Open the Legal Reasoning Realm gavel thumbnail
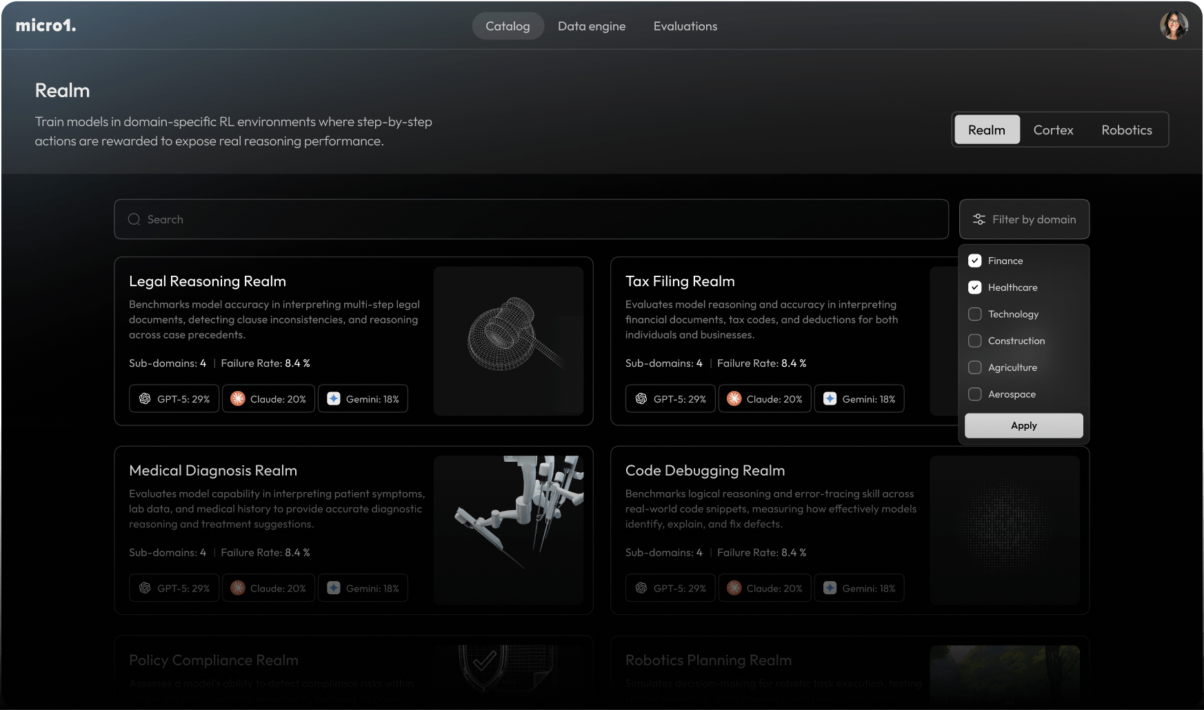The height and width of the screenshot is (710, 1204). coord(508,341)
